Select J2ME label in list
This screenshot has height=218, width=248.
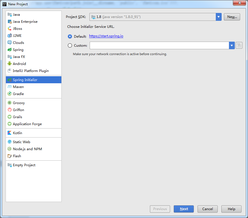click(17, 35)
